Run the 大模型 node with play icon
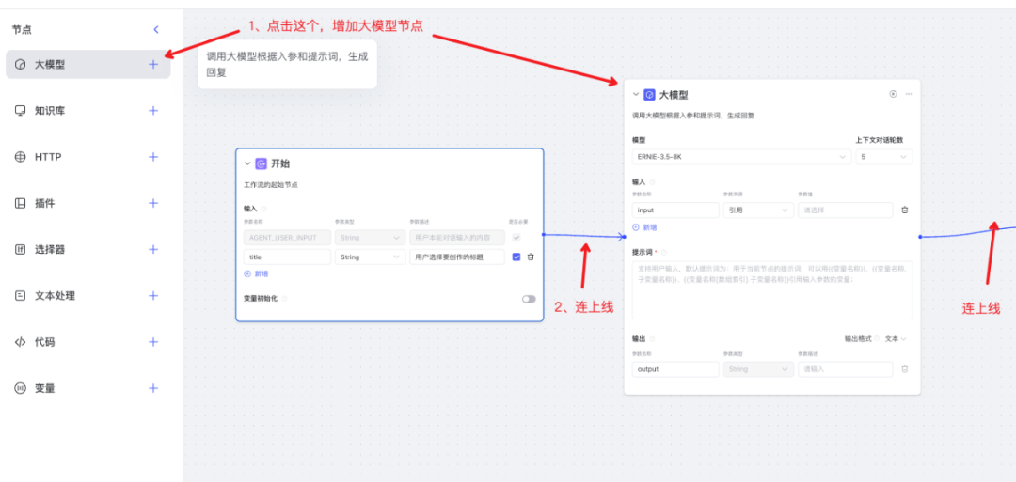Image resolution: width=1016 pixels, height=482 pixels. [x=893, y=94]
